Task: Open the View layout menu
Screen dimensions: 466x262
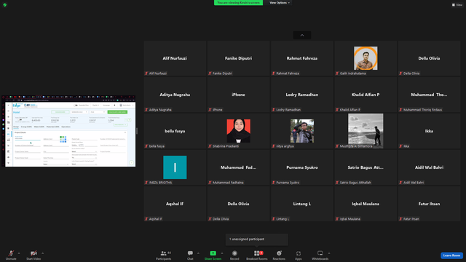Action: click(x=457, y=5)
